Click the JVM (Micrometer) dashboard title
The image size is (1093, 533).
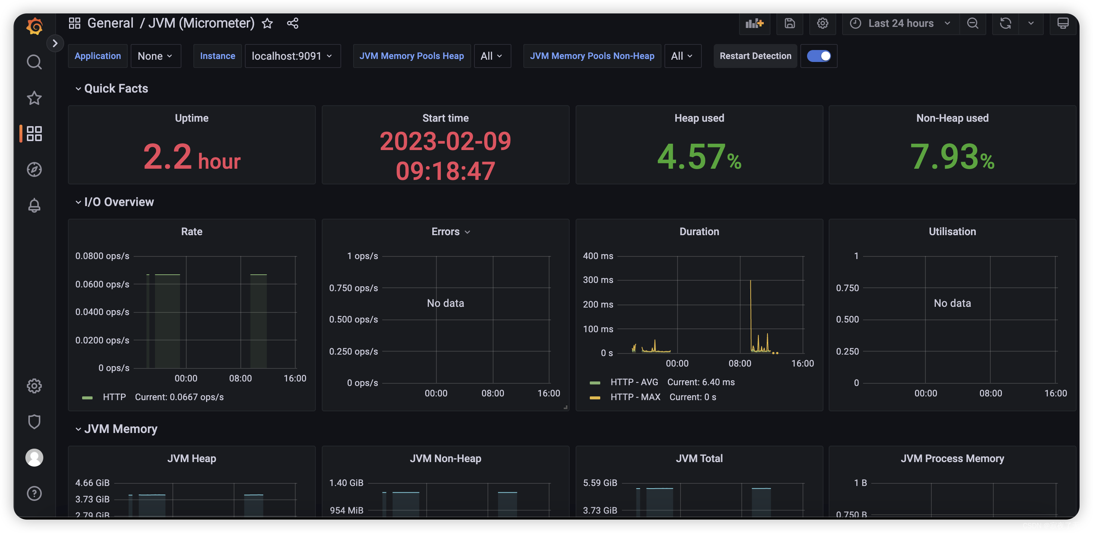201,23
